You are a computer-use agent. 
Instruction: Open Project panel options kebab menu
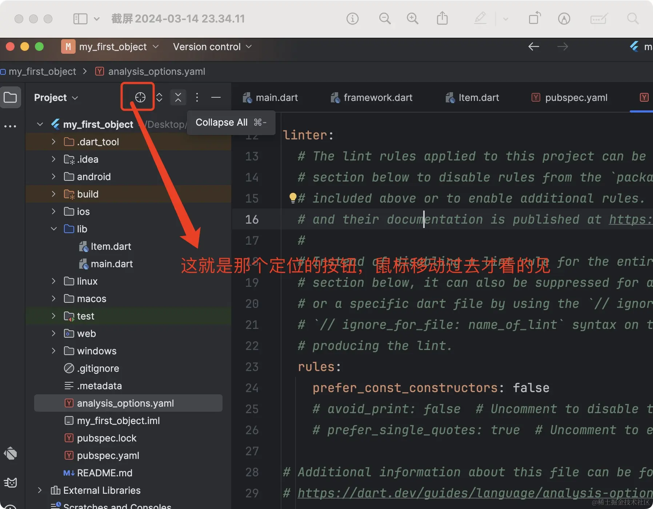pyautogui.click(x=197, y=97)
